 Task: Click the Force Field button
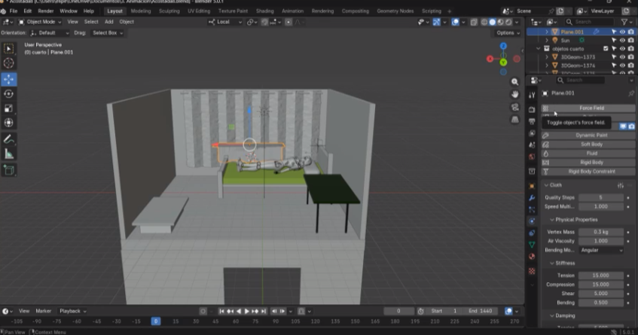pos(591,108)
